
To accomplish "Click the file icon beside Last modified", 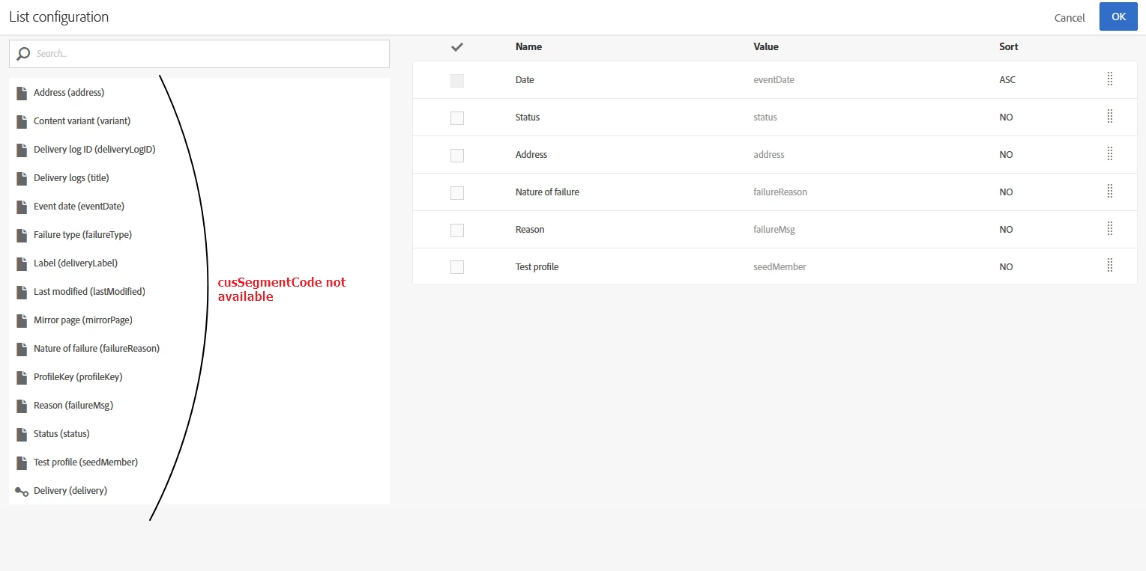I will [22, 292].
